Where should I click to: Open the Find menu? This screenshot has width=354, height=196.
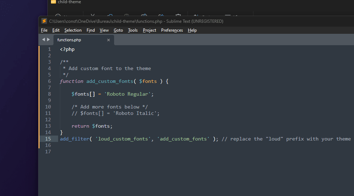(x=91, y=30)
